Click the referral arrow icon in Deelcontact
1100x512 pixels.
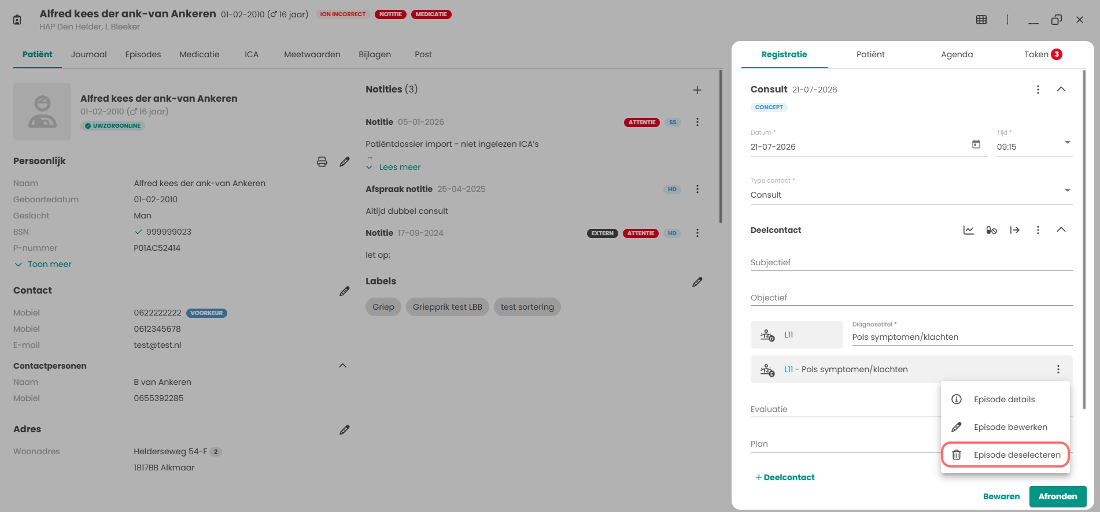[1015, 230]
